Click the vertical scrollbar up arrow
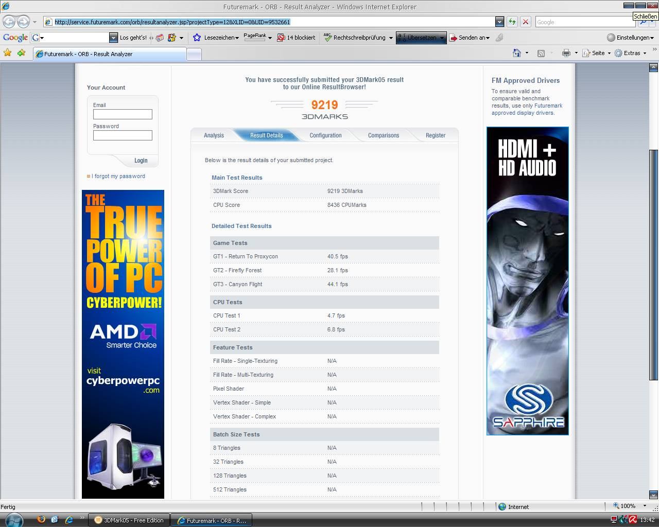 [x=653, y=67]
